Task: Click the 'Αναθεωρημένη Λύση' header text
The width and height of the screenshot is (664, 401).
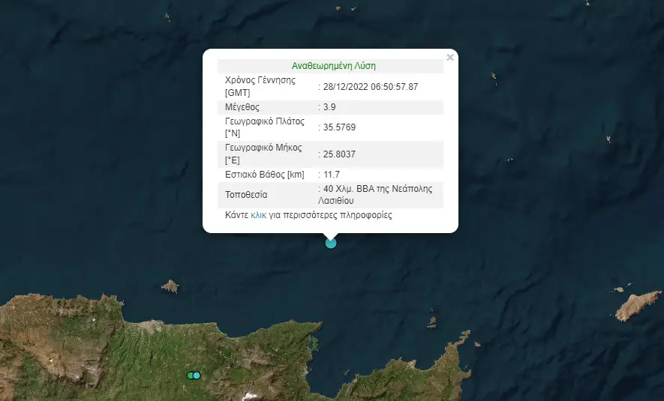Action: click(x=334, y=65)
